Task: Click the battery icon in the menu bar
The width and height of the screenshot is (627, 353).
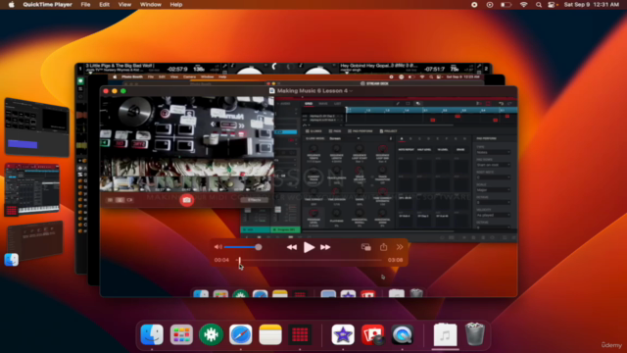Action: pos(506,4)
